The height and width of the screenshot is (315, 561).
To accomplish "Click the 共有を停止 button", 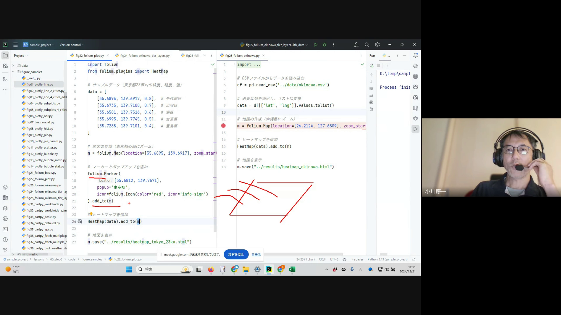I will [236, 254].
